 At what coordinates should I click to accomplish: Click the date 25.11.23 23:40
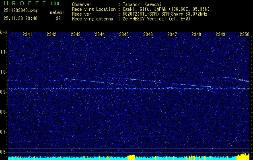pos(21,18)
